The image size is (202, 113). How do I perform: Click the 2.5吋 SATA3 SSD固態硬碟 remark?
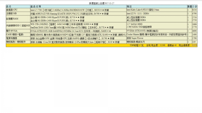(x=139, y=27)
